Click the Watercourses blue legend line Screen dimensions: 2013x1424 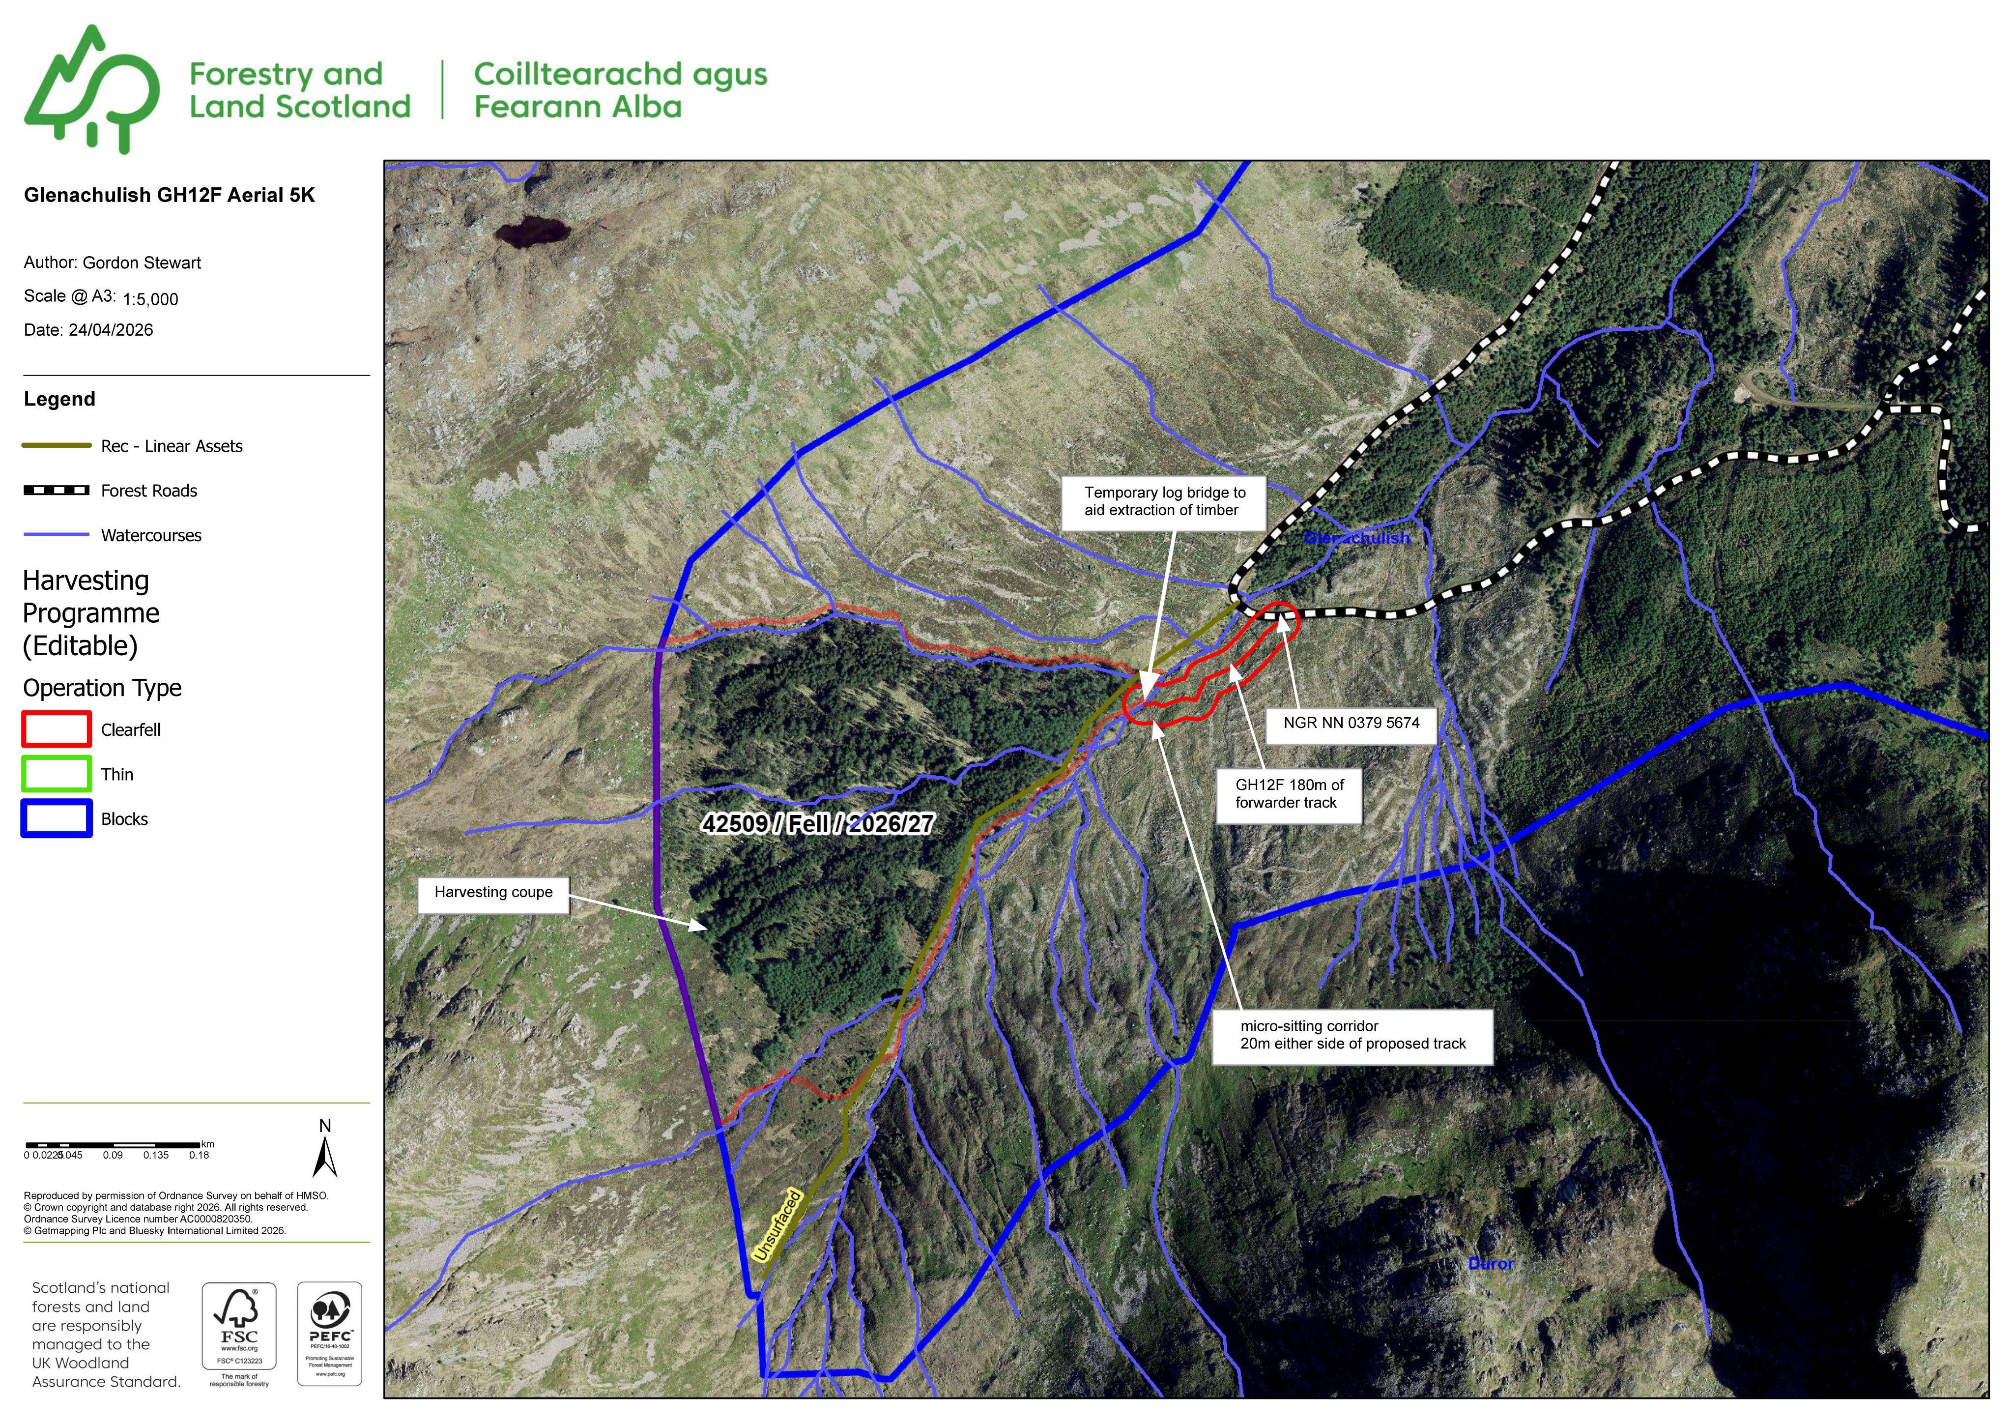pos(56,535)
